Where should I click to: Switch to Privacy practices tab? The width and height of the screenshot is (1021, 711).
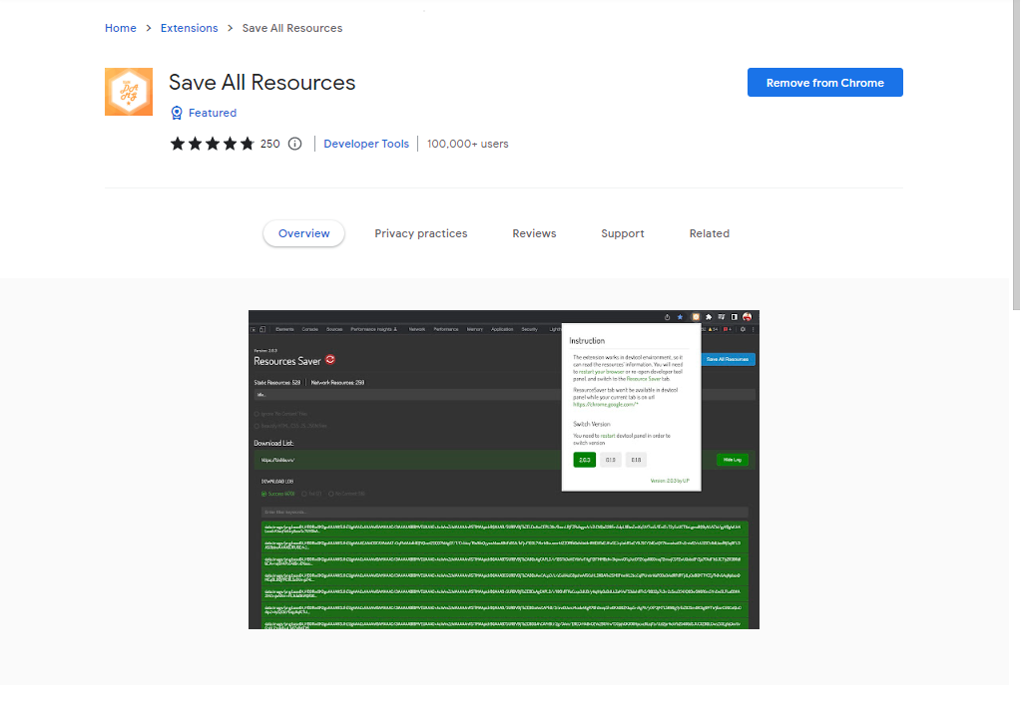[420, 233]
